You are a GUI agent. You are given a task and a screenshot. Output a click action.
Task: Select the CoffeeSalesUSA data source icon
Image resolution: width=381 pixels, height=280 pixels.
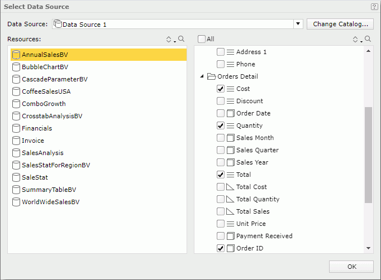point(16,91)
